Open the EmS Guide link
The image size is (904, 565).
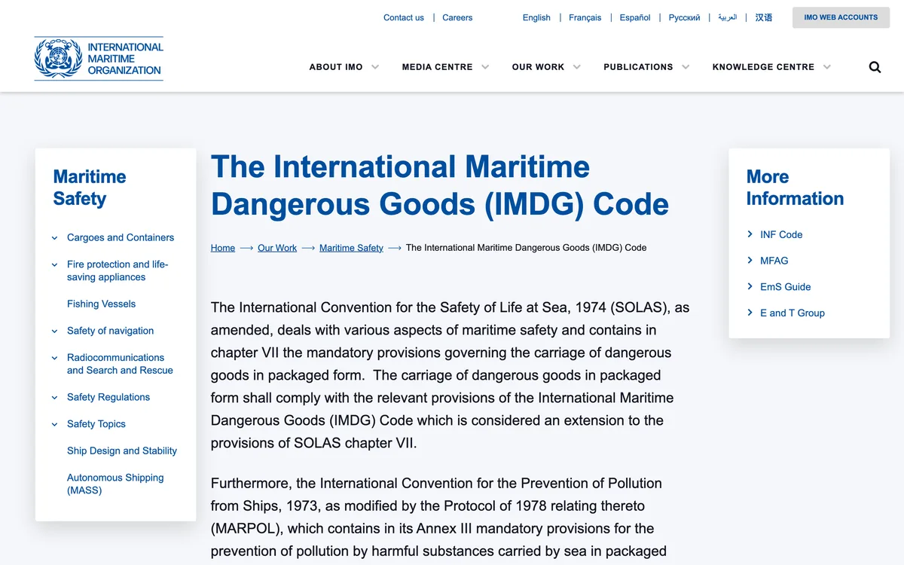click(x=786, y=287)
